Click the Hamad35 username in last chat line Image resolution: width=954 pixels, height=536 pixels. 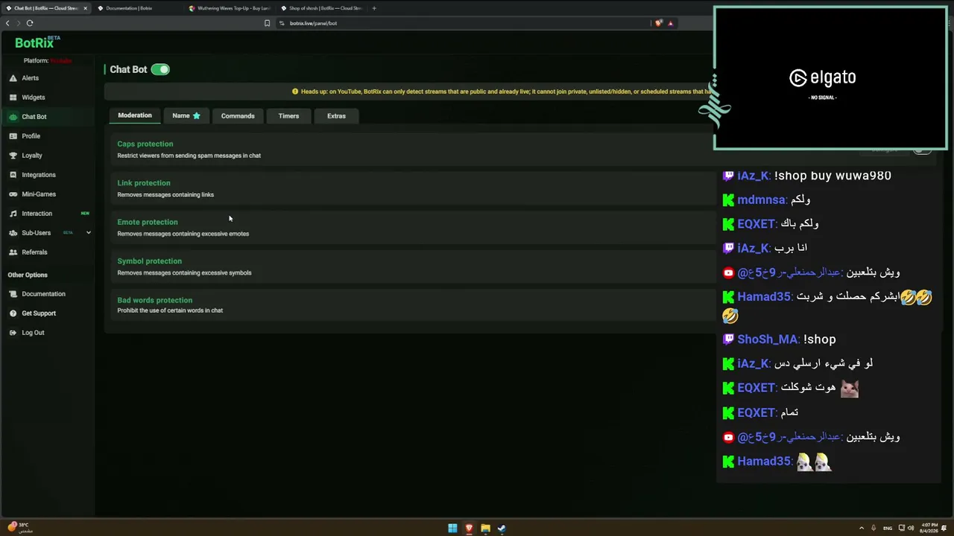[x=764, y=462]
